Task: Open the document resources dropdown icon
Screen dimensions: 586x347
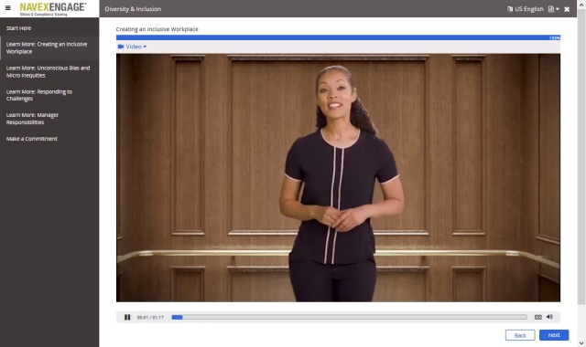Action: point(553,9)
